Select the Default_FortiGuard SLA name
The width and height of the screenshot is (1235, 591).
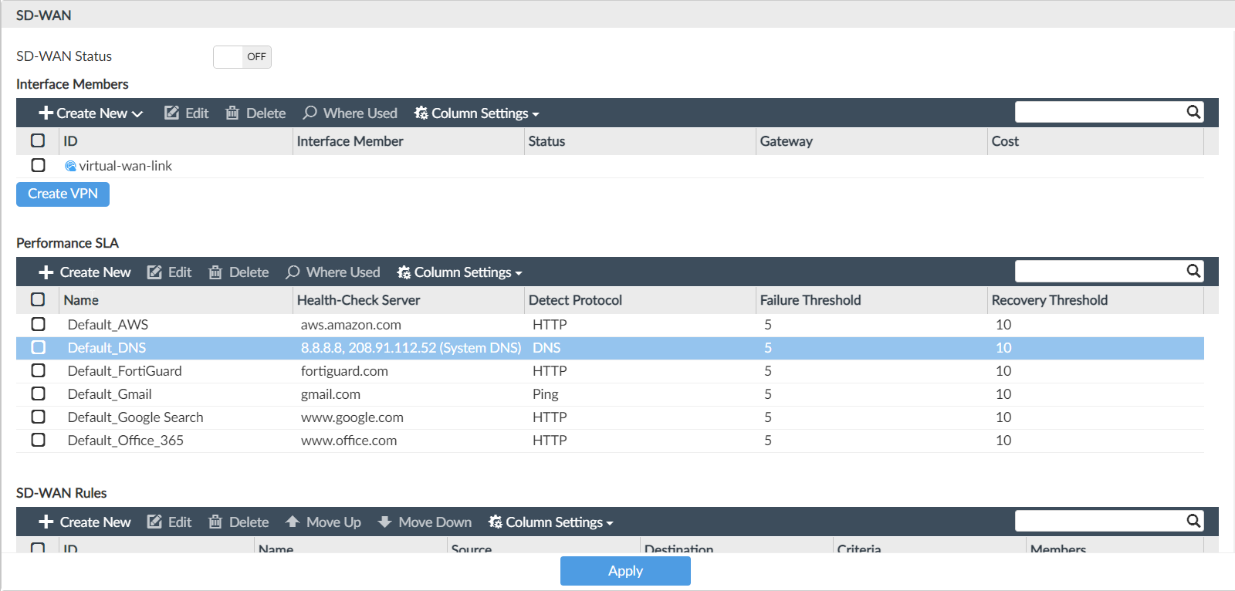pos(125,371)
